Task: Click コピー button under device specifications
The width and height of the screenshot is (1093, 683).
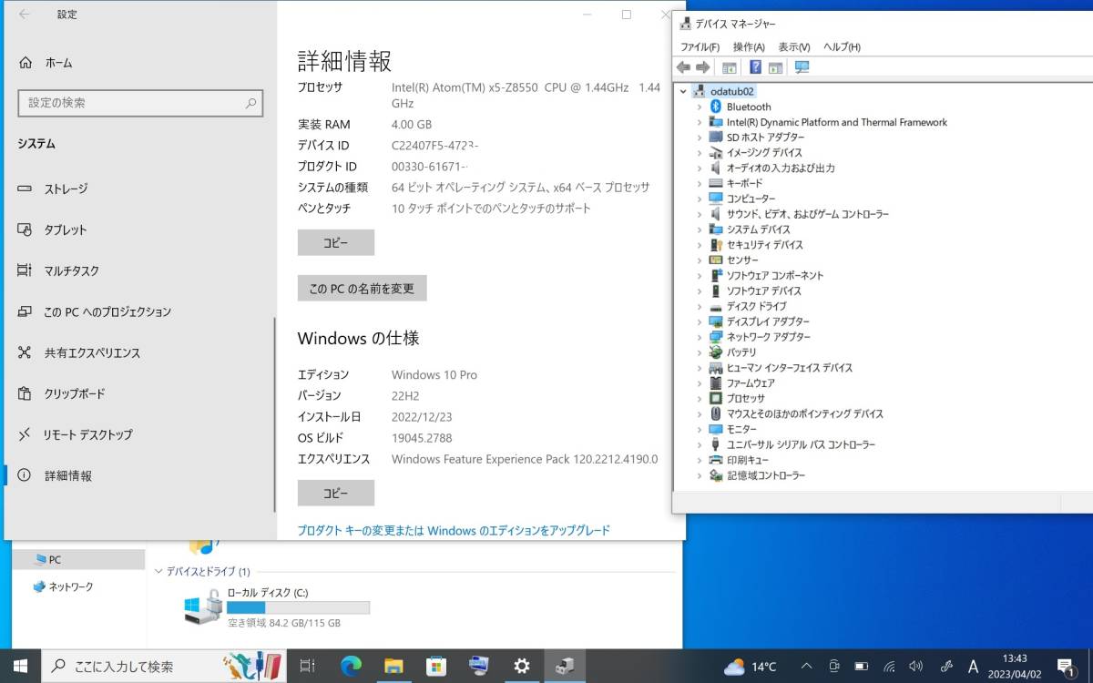Action: 336,243
